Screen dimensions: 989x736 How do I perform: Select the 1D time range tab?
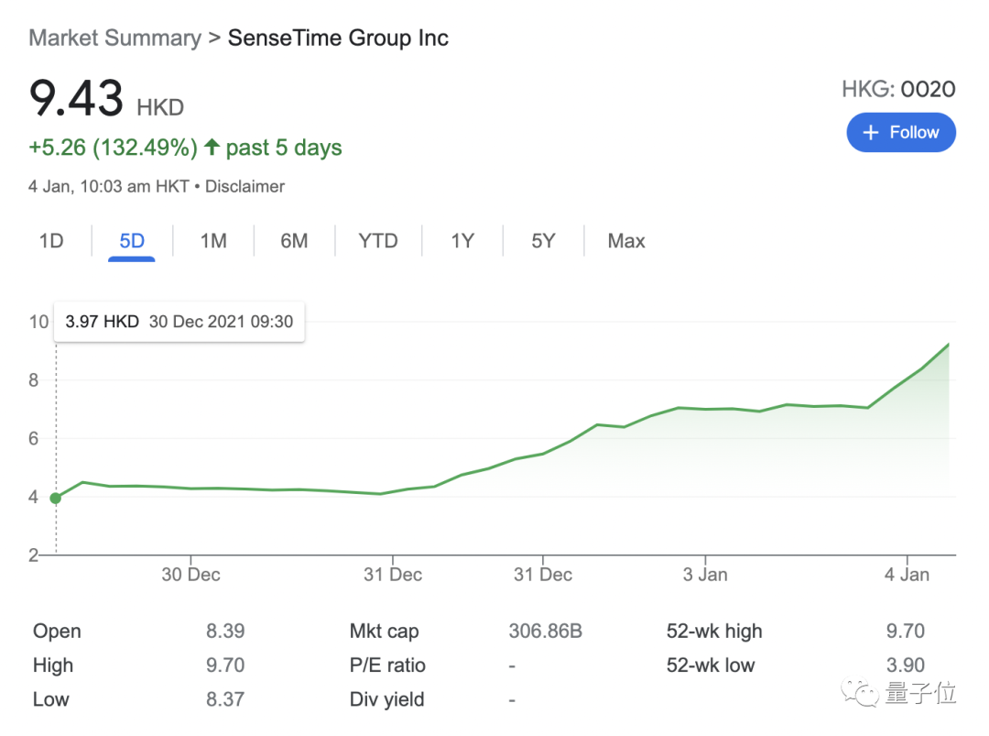[x=51, y=241]
